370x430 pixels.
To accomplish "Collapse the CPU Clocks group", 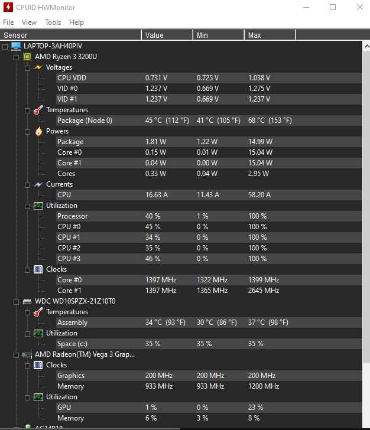I will coord(27,270).
